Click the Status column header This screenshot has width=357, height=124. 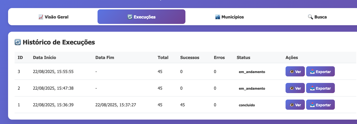pyautogui.click(x=243, y=57)
